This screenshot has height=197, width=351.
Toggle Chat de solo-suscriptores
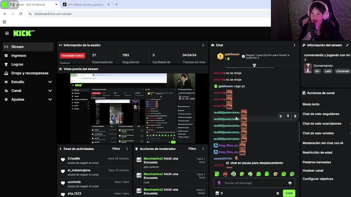[x=322, y=123]
